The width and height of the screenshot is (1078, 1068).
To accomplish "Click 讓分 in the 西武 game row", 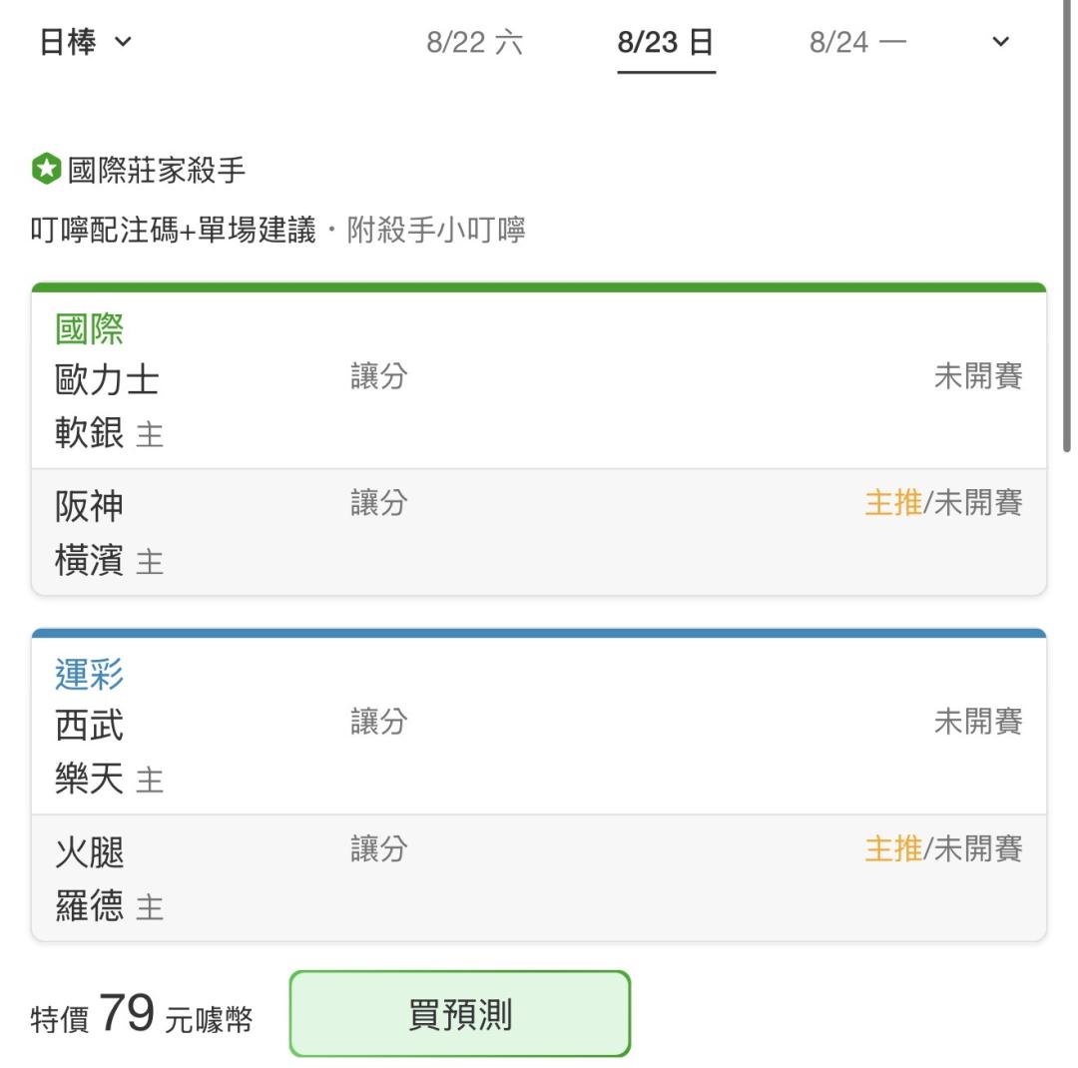I will (379, 722).
